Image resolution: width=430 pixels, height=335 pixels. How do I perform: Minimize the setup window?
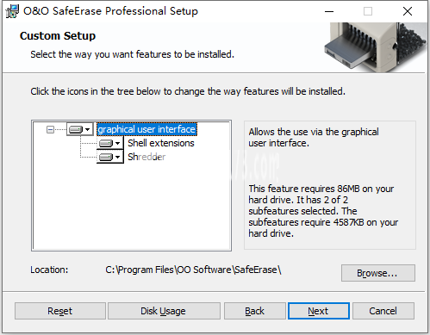[x=329, y=11]
